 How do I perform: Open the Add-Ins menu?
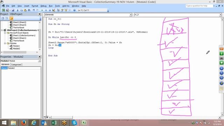[x=66, y=6]
